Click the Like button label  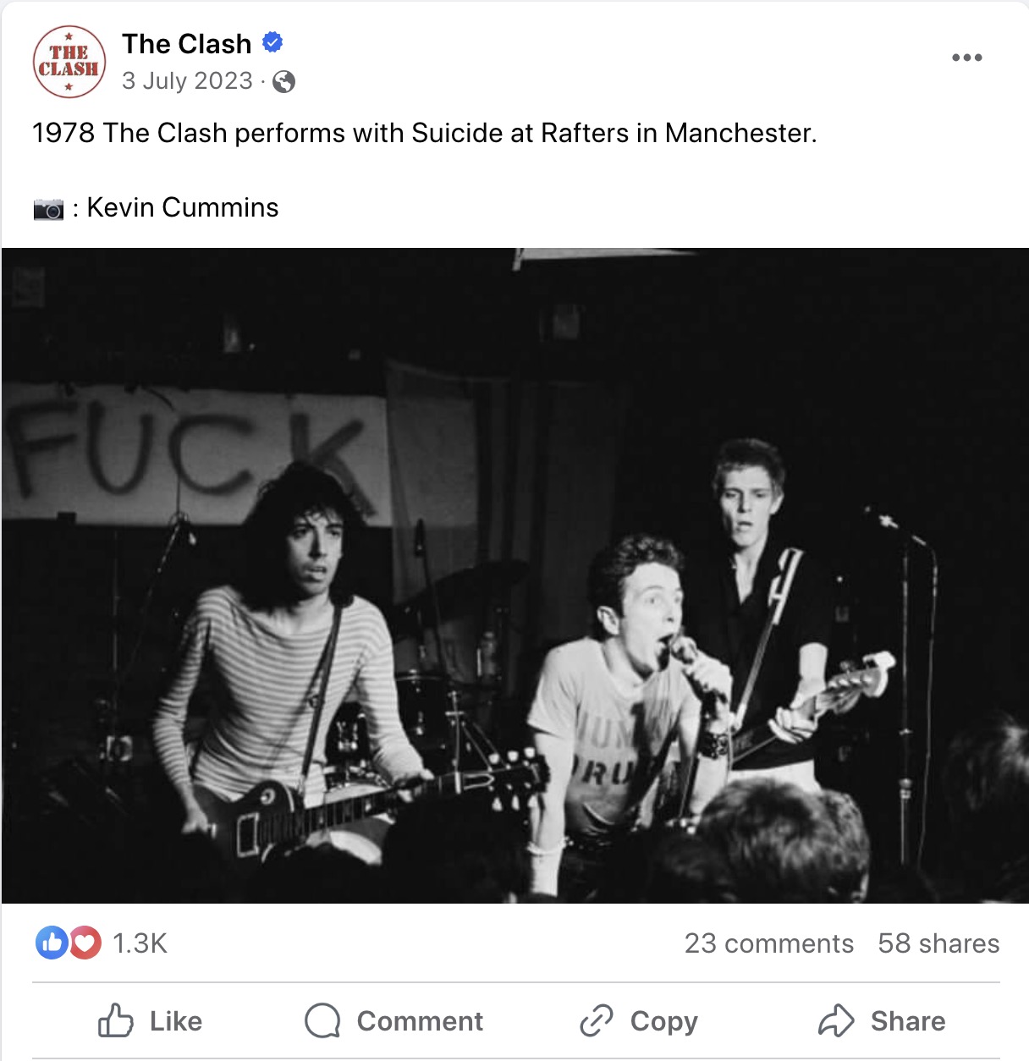(x=176, y=1021)
